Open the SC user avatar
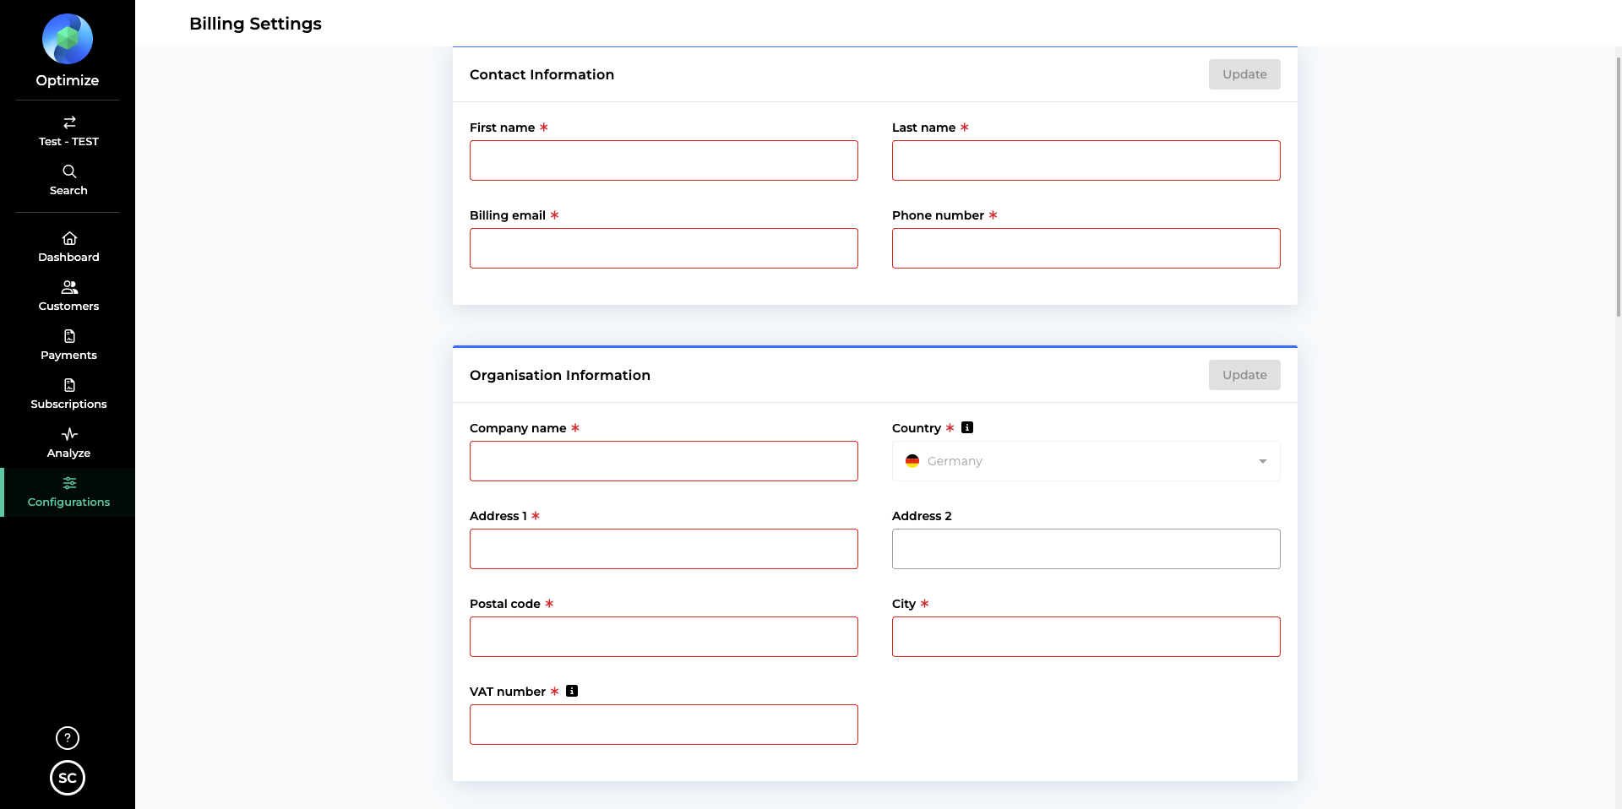Screen dimensions: 1622x809 (x=68, y=778)
